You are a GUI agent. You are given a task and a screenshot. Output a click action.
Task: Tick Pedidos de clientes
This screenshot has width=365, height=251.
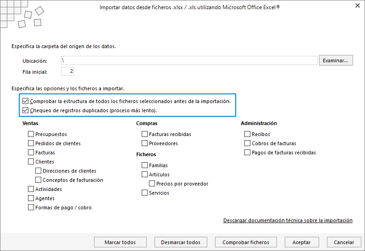[x=31, y=143]
